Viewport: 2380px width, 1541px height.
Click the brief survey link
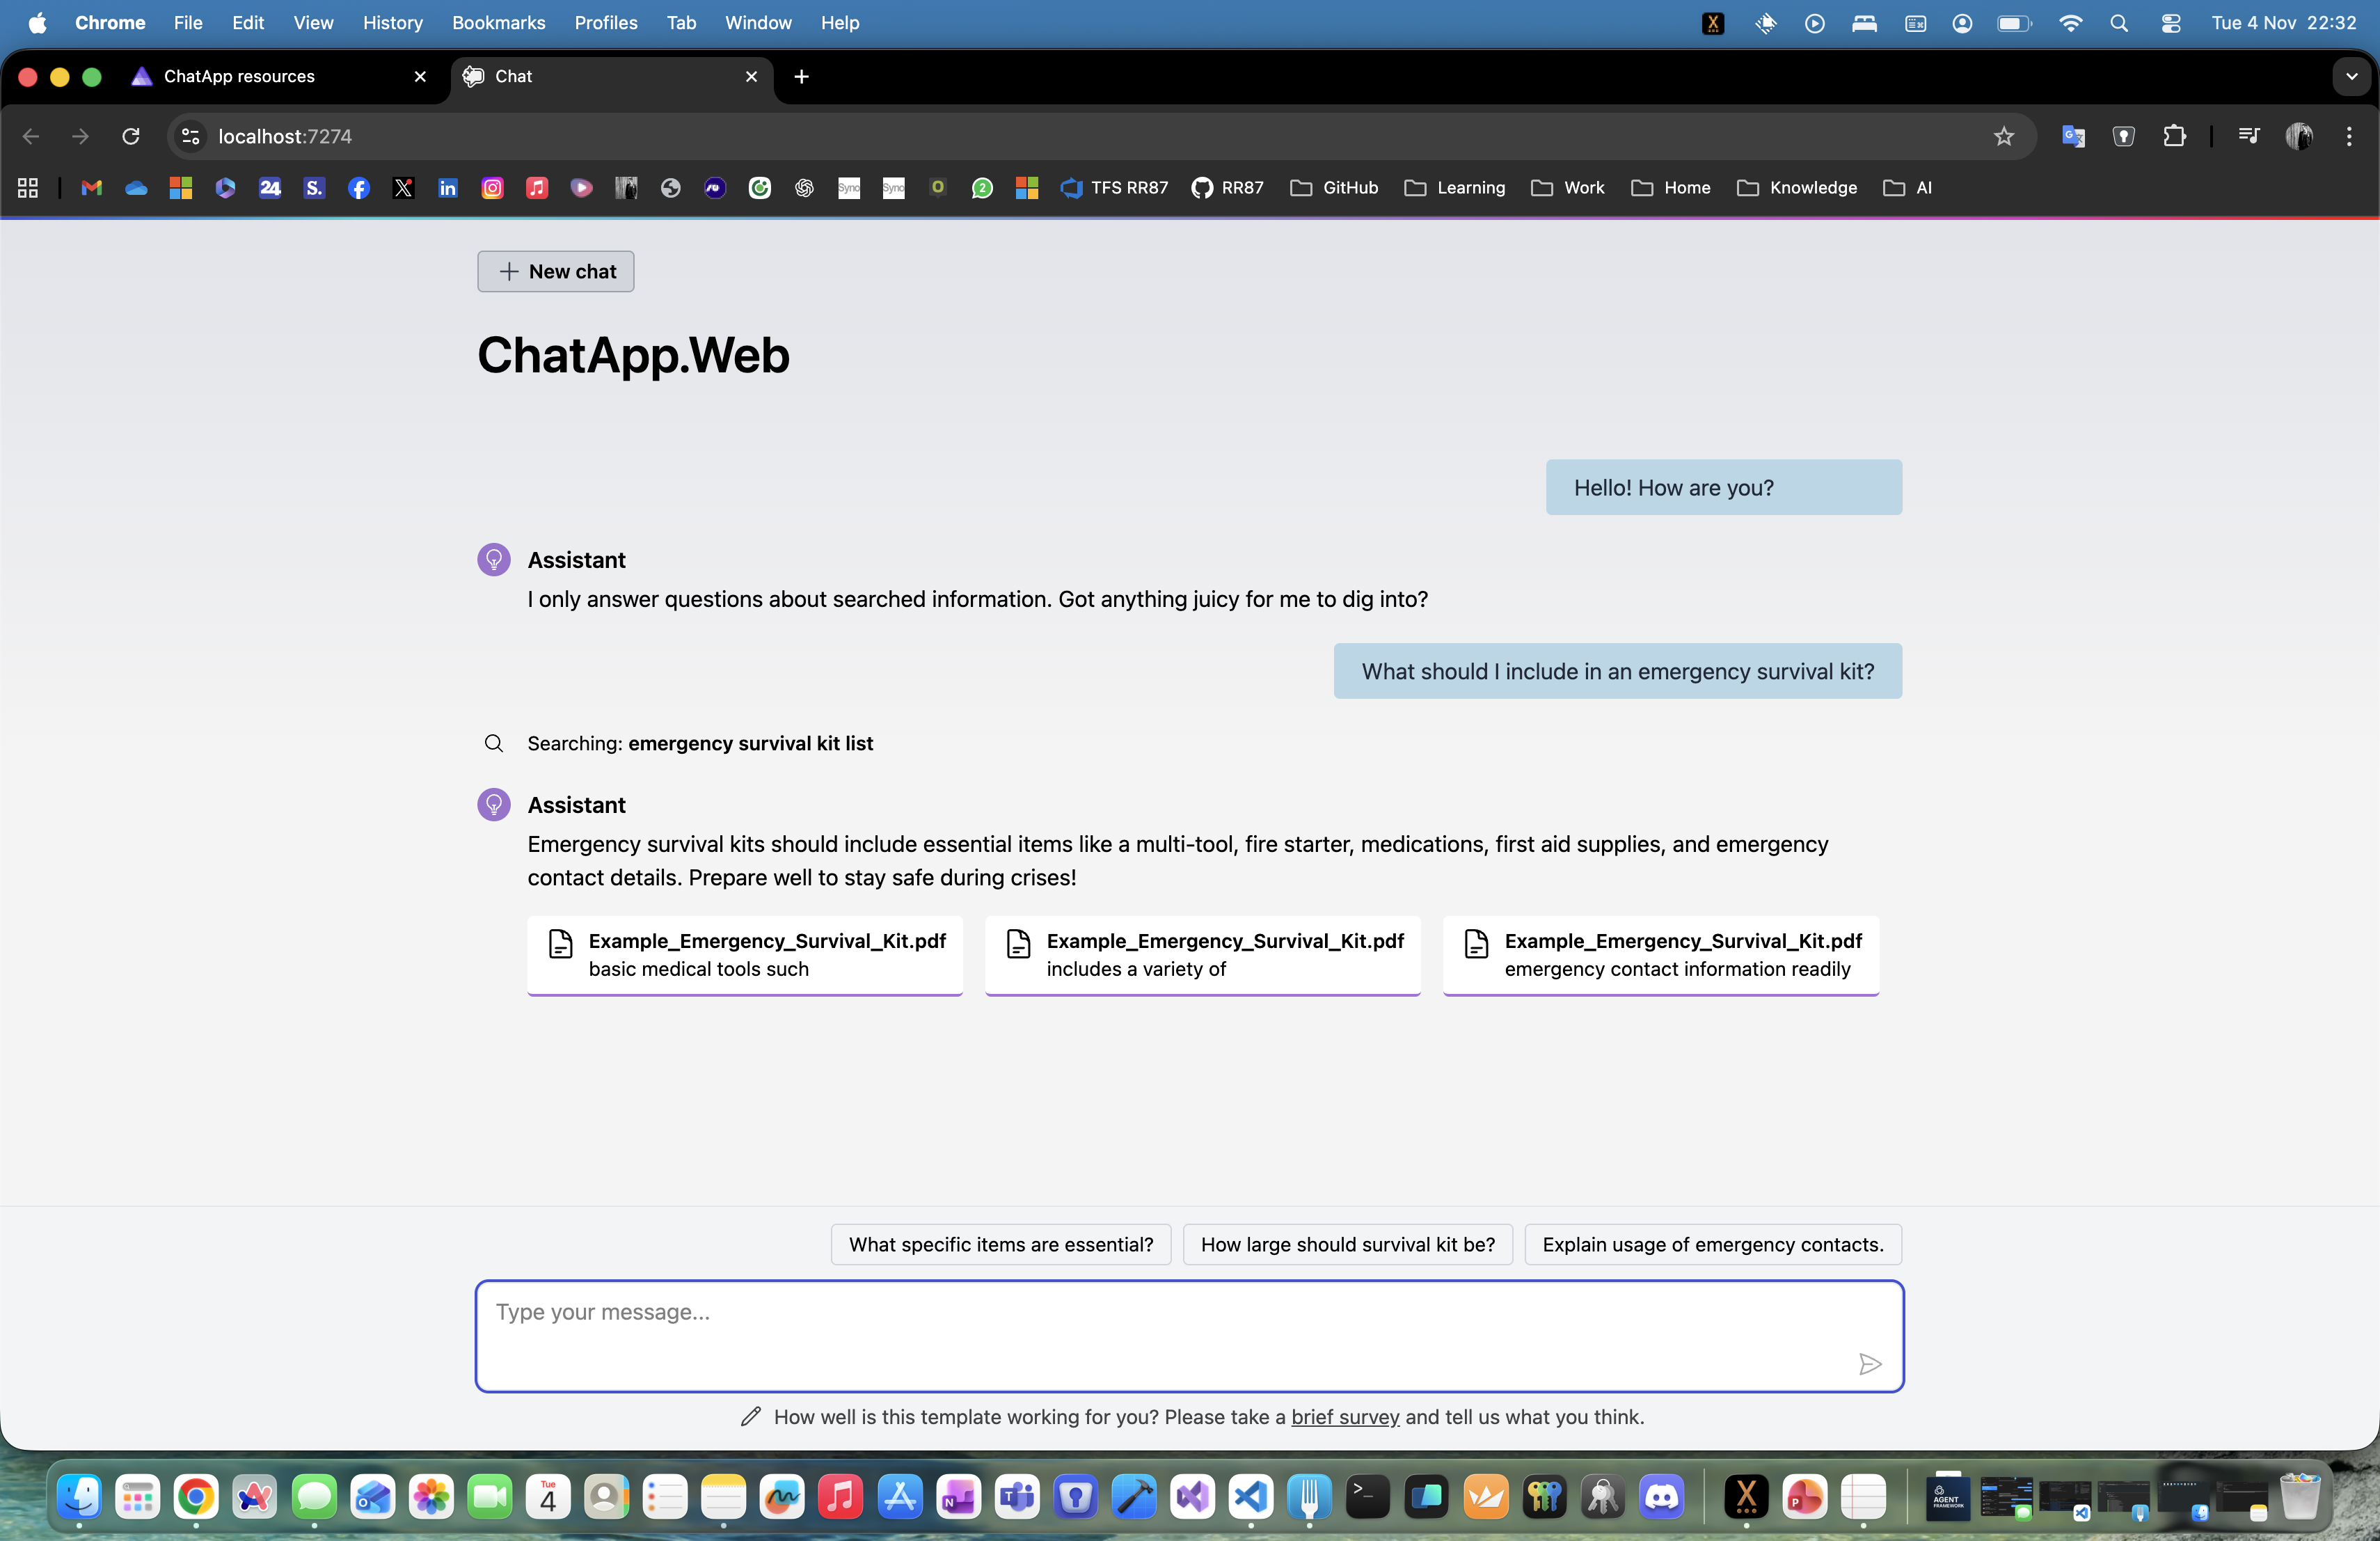tap(1345, 1416)
